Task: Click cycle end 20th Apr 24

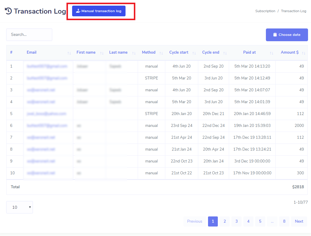Action: pyautogui.click(x=213, y=149)
